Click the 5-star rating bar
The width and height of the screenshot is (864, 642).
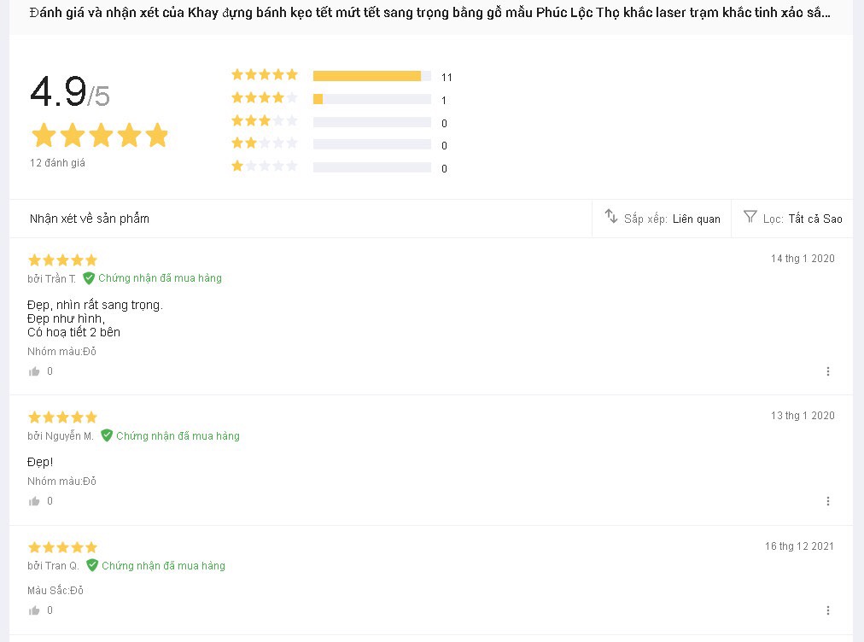[x=371, y=76]
